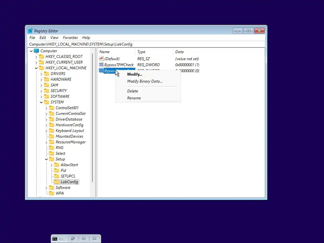This screenshot has height=243, width=324.
Task: Click the CurrentControlSet folder icon
Action: [x=52, y=114]
